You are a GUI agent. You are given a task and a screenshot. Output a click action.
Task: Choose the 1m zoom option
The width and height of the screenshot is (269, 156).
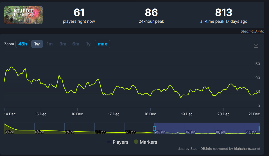(50, 44)
